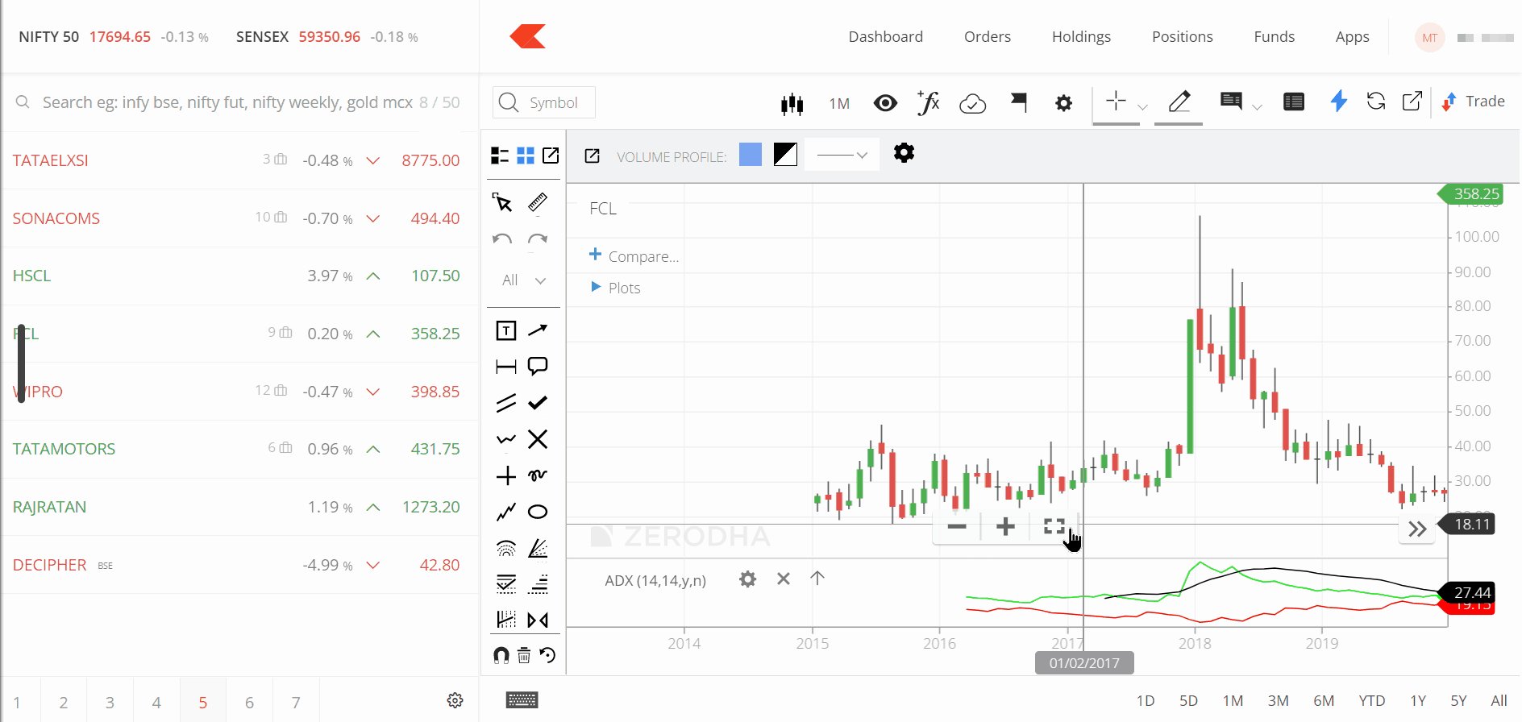Select the pencil draw tool
The image size is (1522, 722).
(1179, 102)
